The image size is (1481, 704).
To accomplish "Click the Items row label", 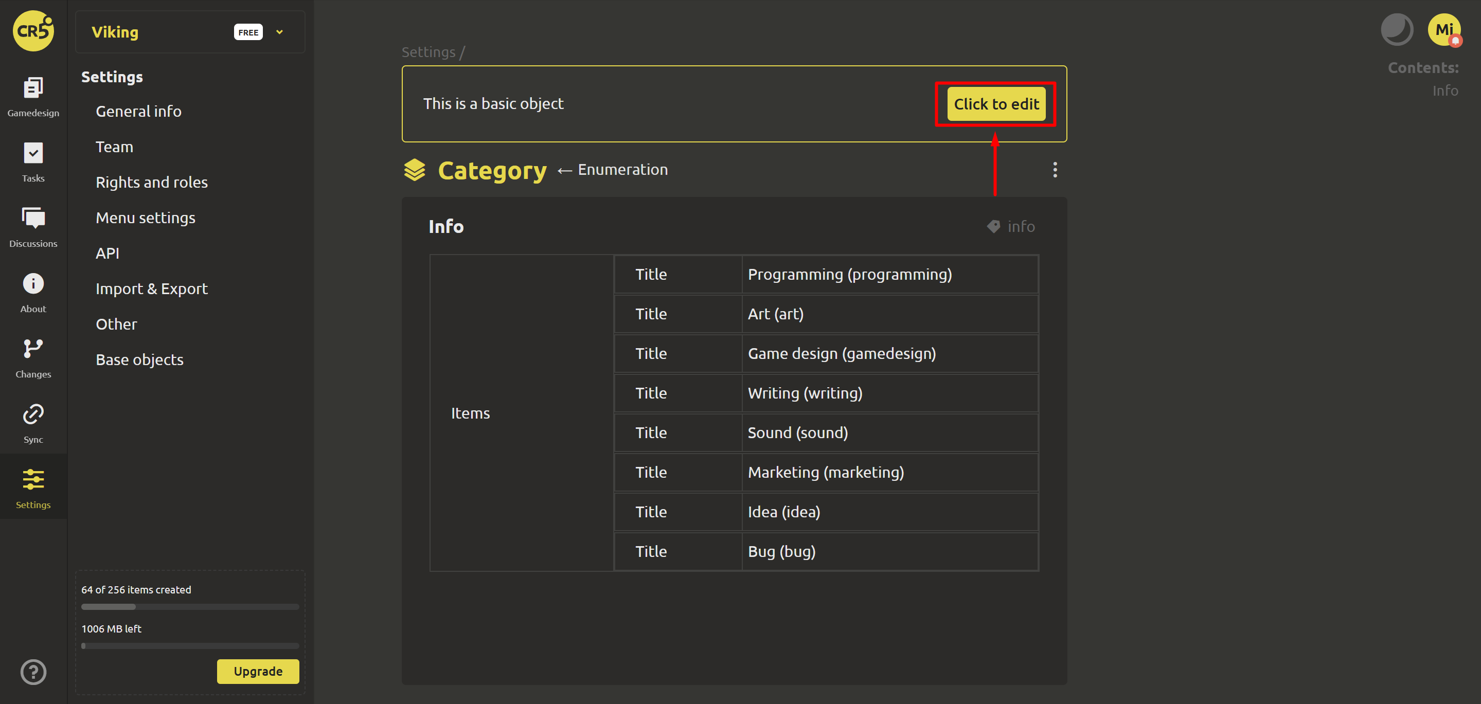I will tap(470, 413).
